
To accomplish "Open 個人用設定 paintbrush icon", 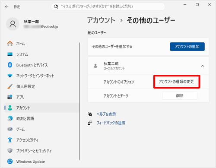I will tap(10, 86).
